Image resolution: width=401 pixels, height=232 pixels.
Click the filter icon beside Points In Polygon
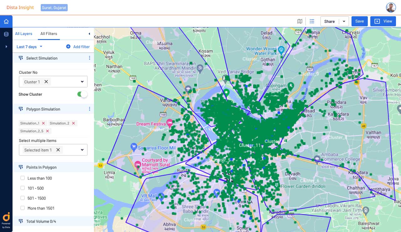[x=21, y=167]
